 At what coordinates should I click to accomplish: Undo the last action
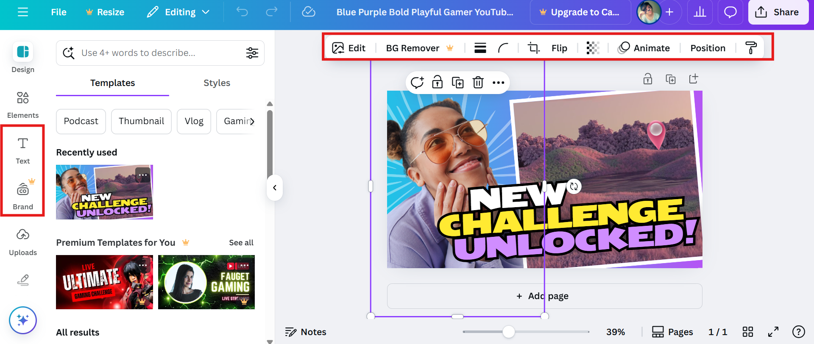click(x=242, y=12)
